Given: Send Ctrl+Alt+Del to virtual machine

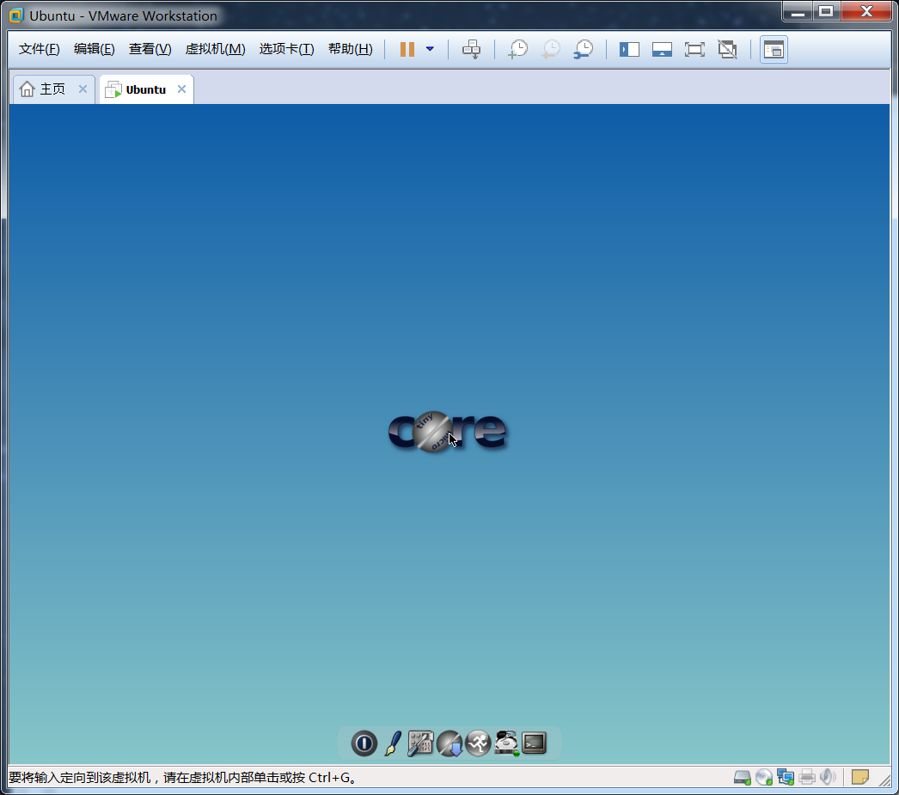Looking at the screenshot, I should [x=471, y=49].
